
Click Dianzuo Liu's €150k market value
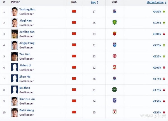click(157, 101)
